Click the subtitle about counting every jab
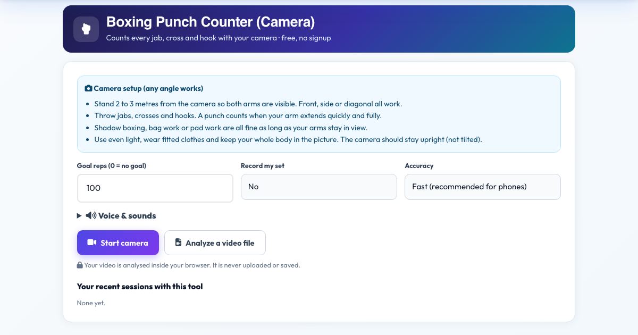The image size is (638, 335). 219,38
